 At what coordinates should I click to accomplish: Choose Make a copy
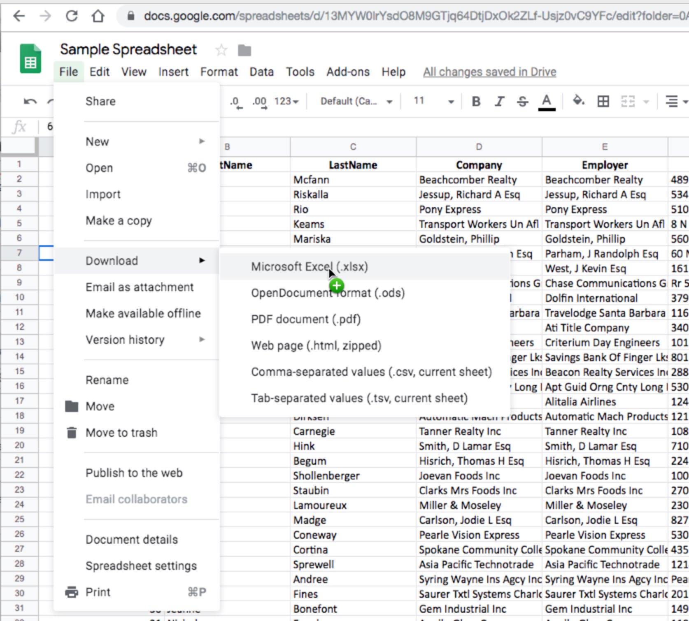137,221
